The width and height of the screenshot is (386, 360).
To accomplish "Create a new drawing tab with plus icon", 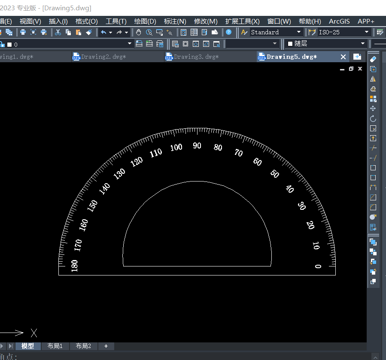I will click(357, 57).
